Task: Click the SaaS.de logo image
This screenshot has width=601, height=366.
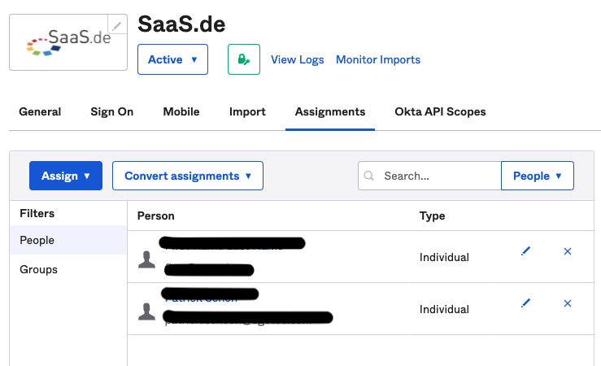Action: [68, 42]
